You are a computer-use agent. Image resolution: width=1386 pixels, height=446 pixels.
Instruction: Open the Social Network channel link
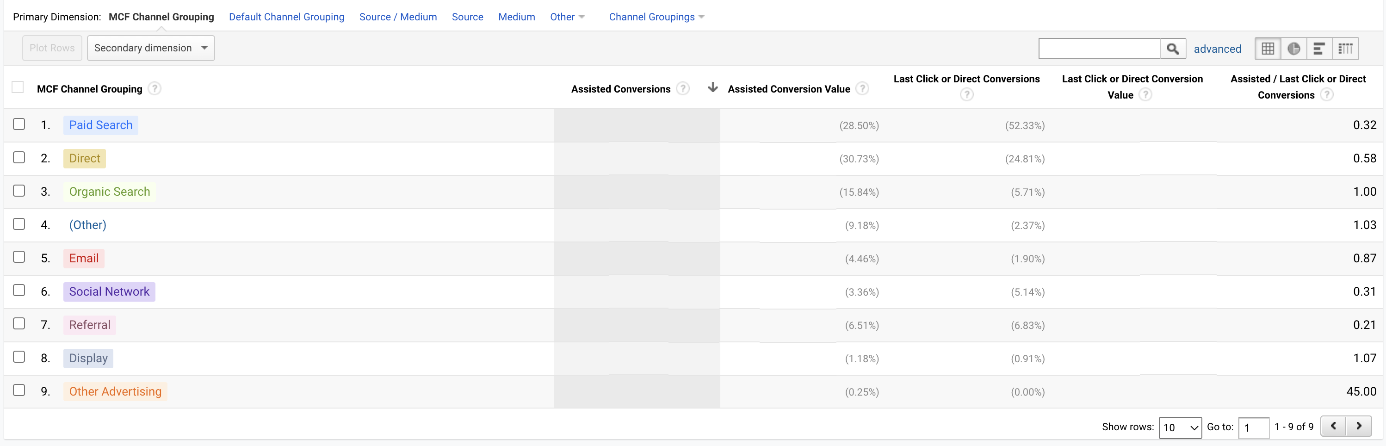coord(109,291)
